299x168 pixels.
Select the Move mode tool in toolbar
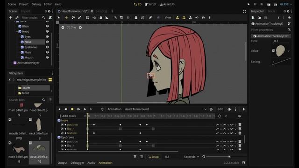click(67, 18)
